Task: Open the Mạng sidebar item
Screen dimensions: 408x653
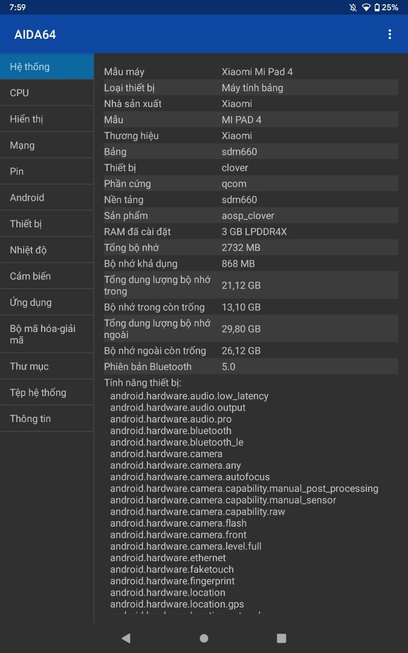Action: [47, 145]
